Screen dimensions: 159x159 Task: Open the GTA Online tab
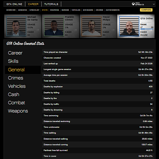click(14, 4)
